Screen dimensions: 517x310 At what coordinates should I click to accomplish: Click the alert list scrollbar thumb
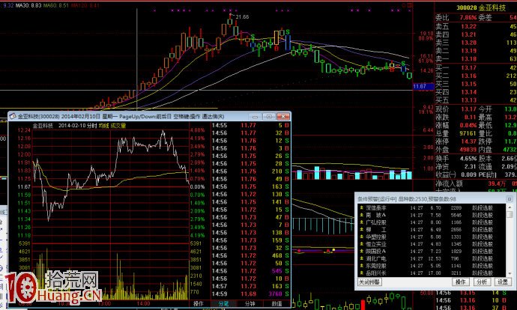[510, 214]
